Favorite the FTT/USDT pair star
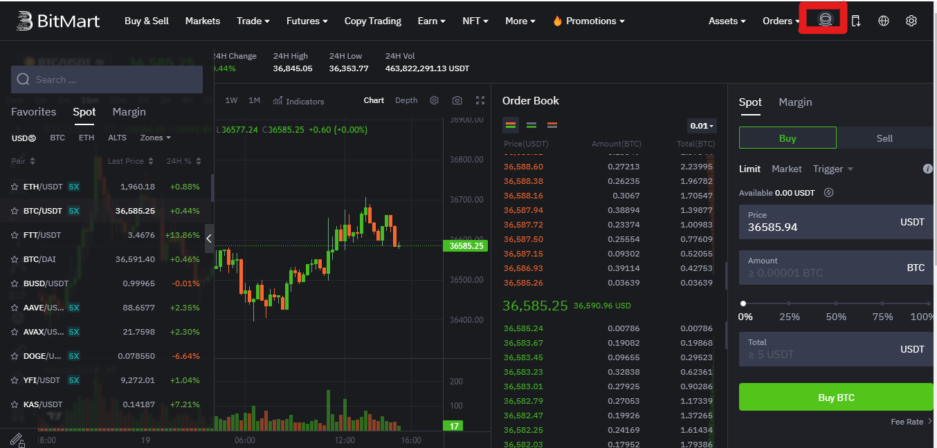Viewport: 937px width, 448px height. 15,235
